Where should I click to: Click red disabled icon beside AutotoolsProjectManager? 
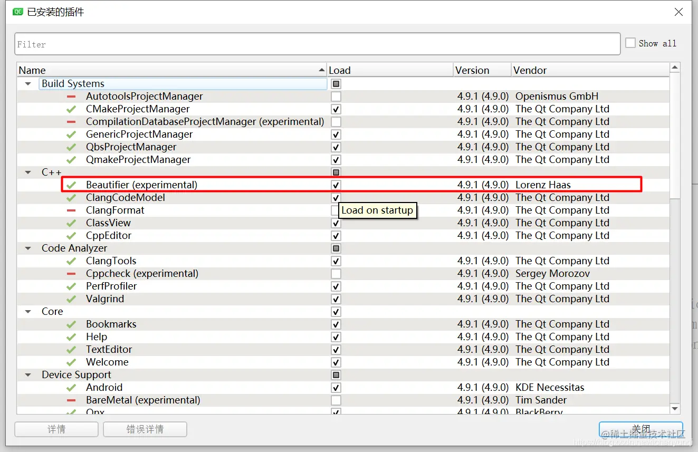[71, 97]
